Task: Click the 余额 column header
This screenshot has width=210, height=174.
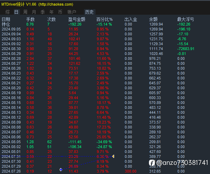Action: pyautogui.click(x=153, y=19)
